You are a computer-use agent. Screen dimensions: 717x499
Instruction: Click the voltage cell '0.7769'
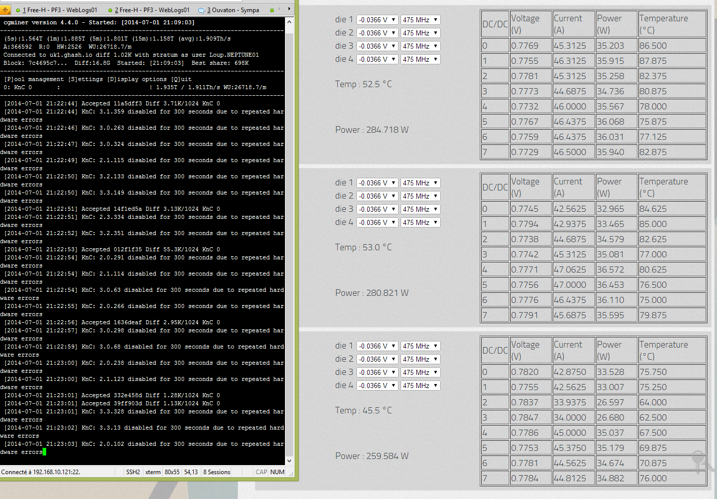[531, 46]
